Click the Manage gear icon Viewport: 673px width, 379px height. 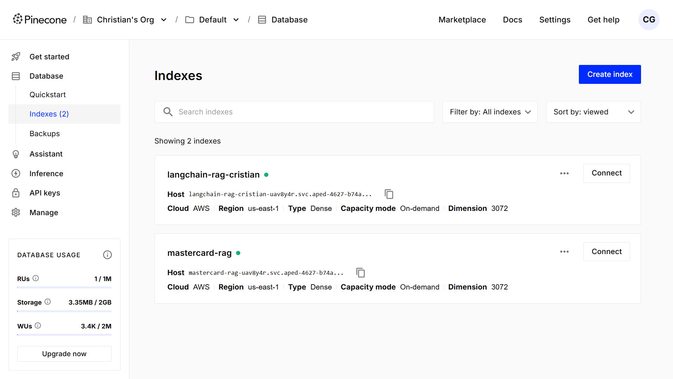coord(16,212)
